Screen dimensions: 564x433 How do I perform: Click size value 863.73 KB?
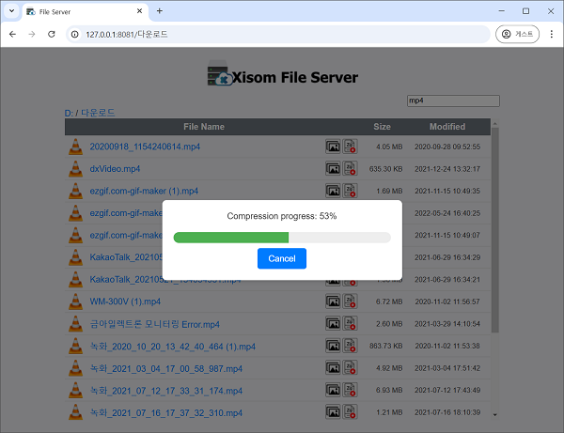click(385, 346)
